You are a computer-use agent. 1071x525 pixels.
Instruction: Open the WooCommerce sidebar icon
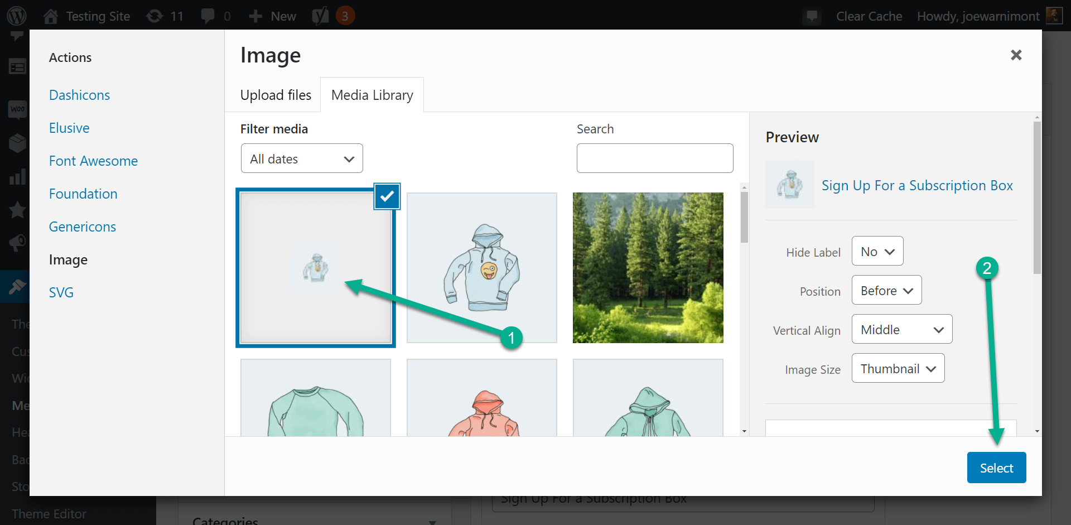point(17,109)
